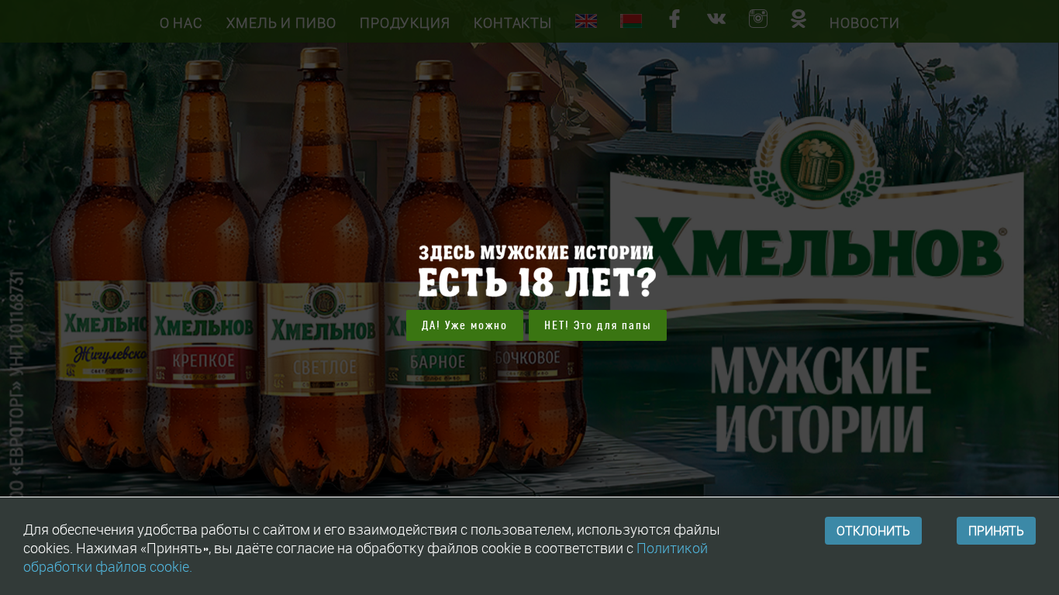Navigate to КОНТАКТЫ page
Viewport: 1059px width, 595px height.
pyautogui.click(x=512, y=23)
